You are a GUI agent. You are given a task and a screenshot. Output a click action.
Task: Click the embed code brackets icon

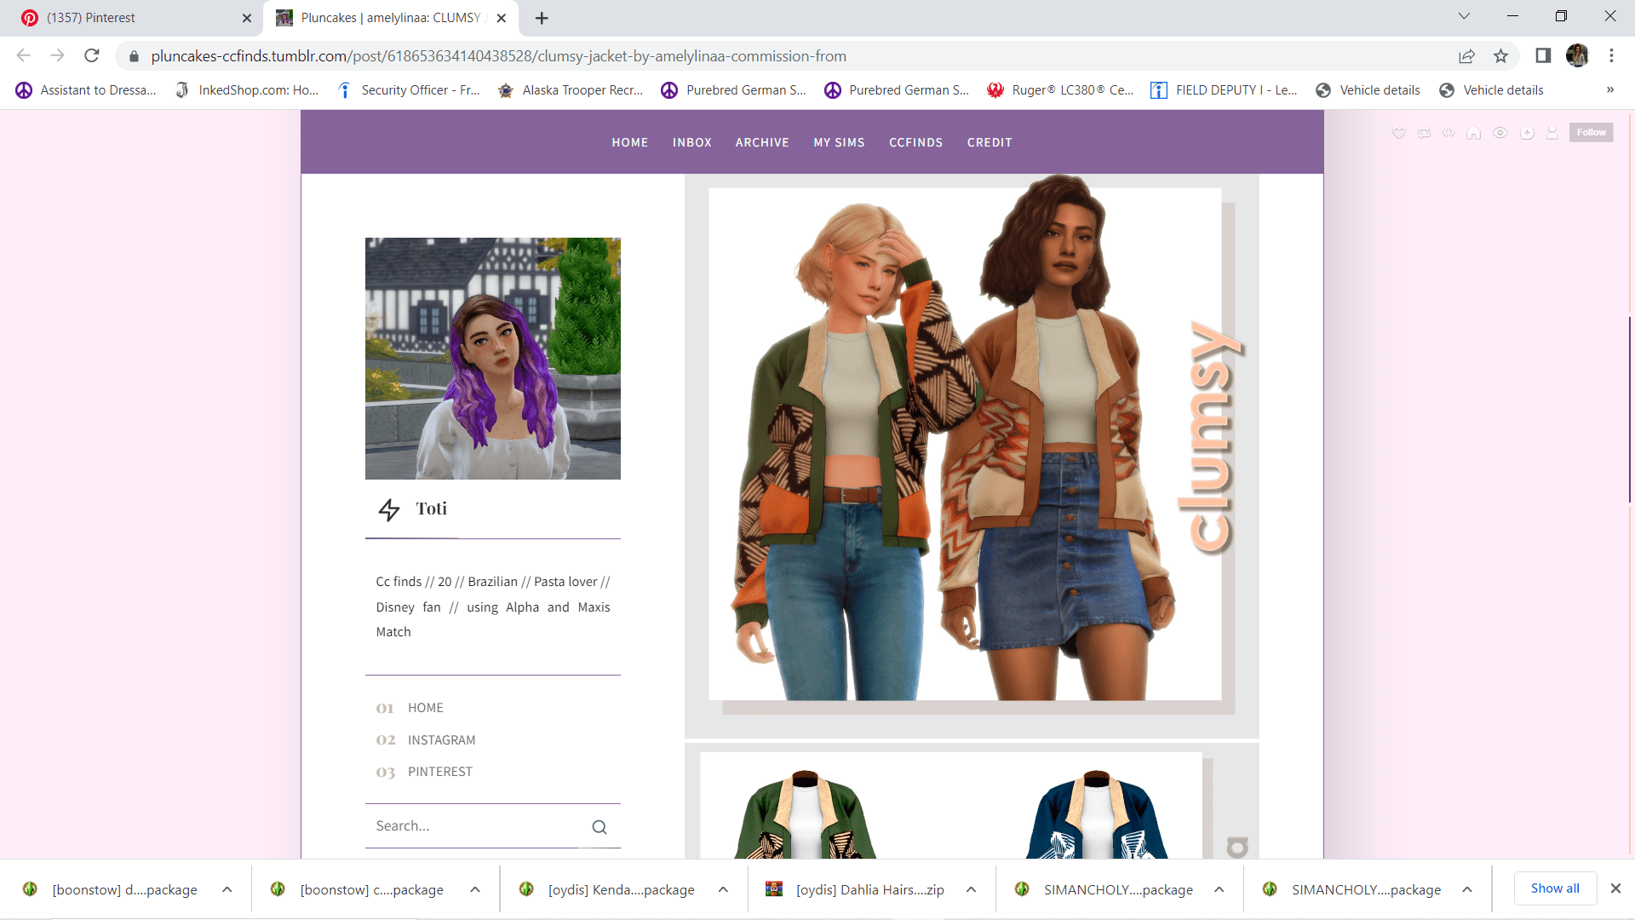[x=1449, y=133]
